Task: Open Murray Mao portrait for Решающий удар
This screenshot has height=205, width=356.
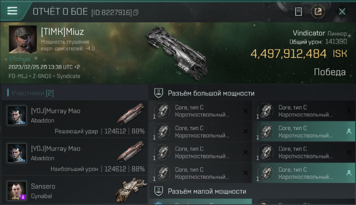Action: 17,115
